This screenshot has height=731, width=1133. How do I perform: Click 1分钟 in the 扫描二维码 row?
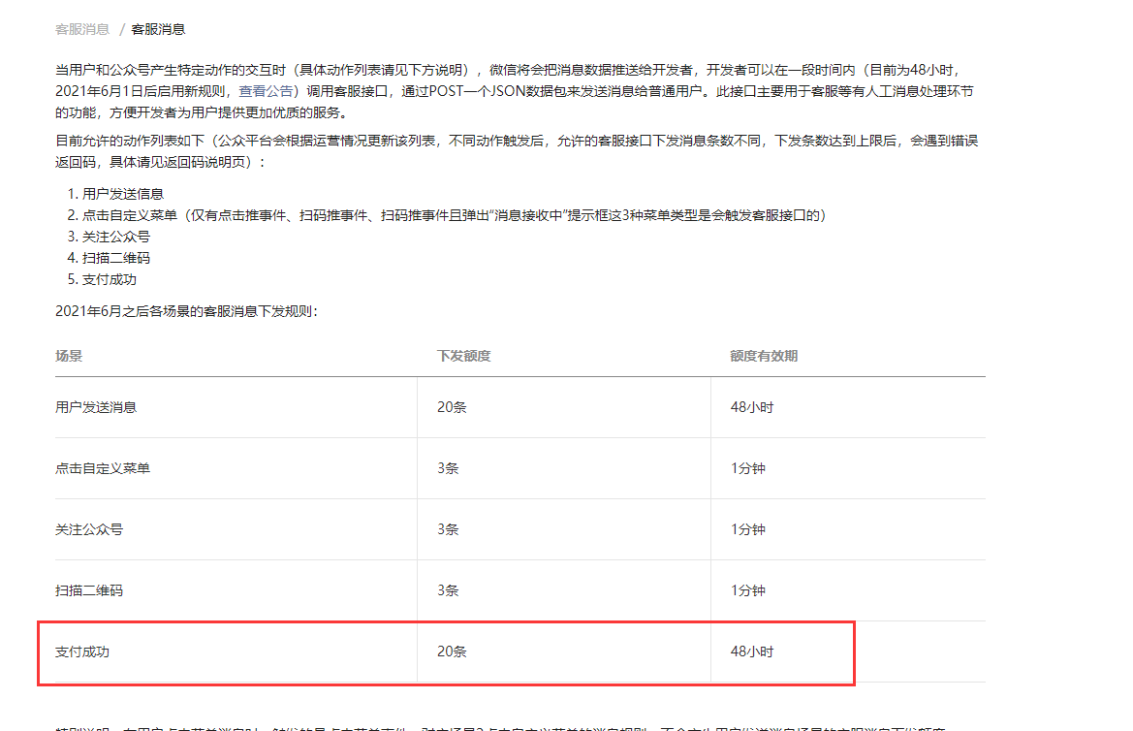pyautogui.click(x=748, y=590)
